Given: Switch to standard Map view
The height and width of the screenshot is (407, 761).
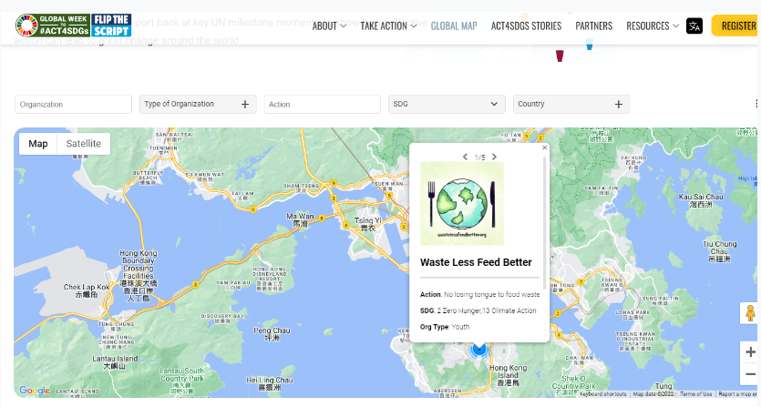Looking at the screenshot, I should pyautogui.click(x=38, y=144).
